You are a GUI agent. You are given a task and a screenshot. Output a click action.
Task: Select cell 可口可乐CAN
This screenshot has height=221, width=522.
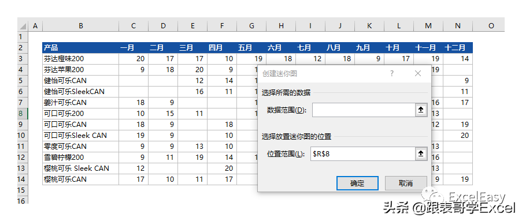pyautogui.click(x=80, y=124)
